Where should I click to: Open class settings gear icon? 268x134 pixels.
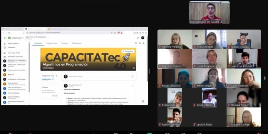click(144, 43)
